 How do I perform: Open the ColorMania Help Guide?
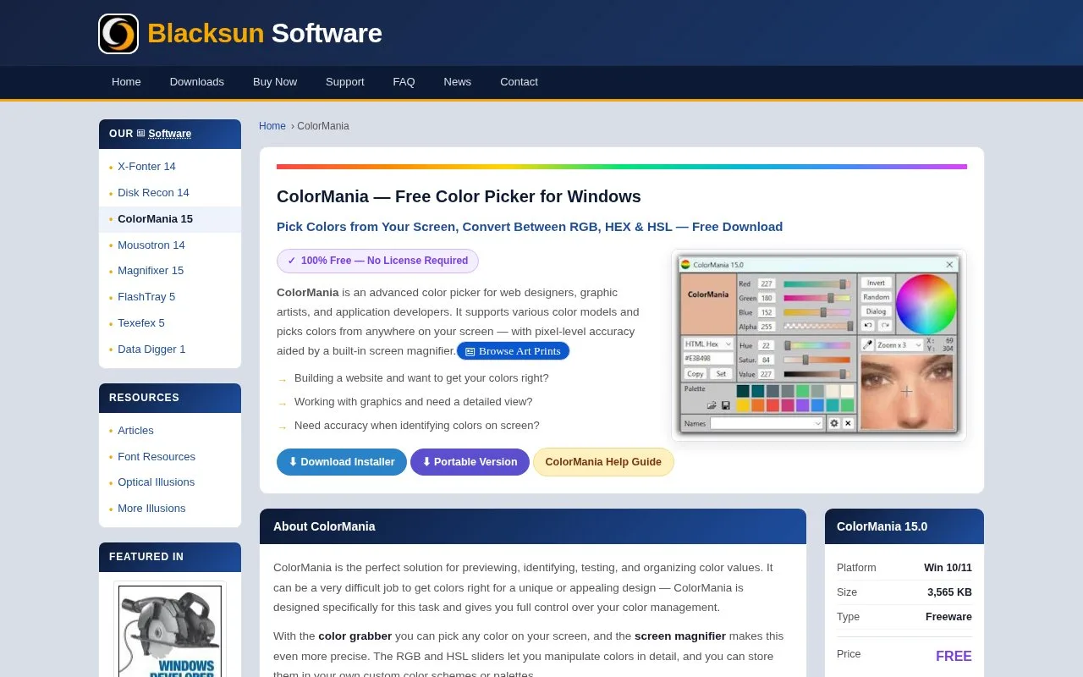[x=603, y=462]
